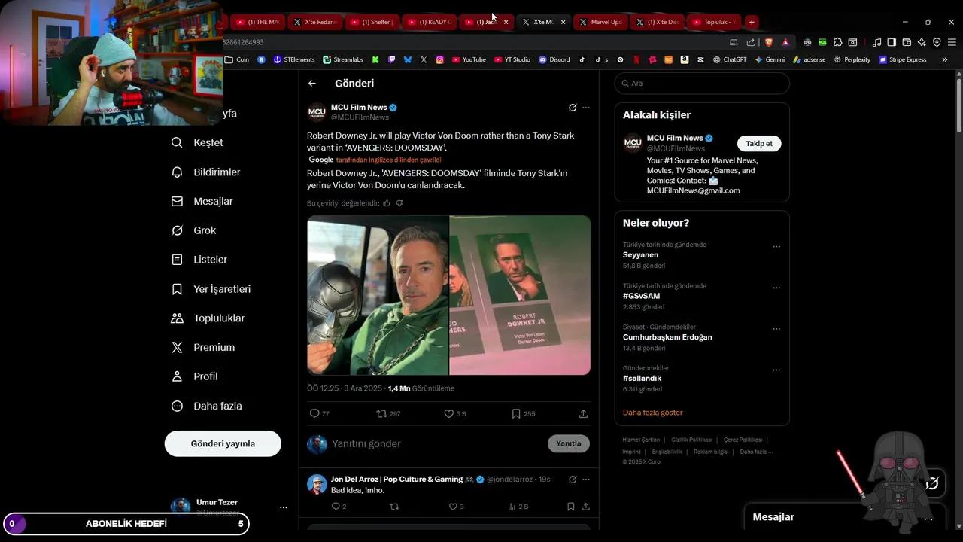The width and height of the screenshot is (963, 542).
Task: Click the Grok icon on MCU Film News post
Action: pos(573,108)
